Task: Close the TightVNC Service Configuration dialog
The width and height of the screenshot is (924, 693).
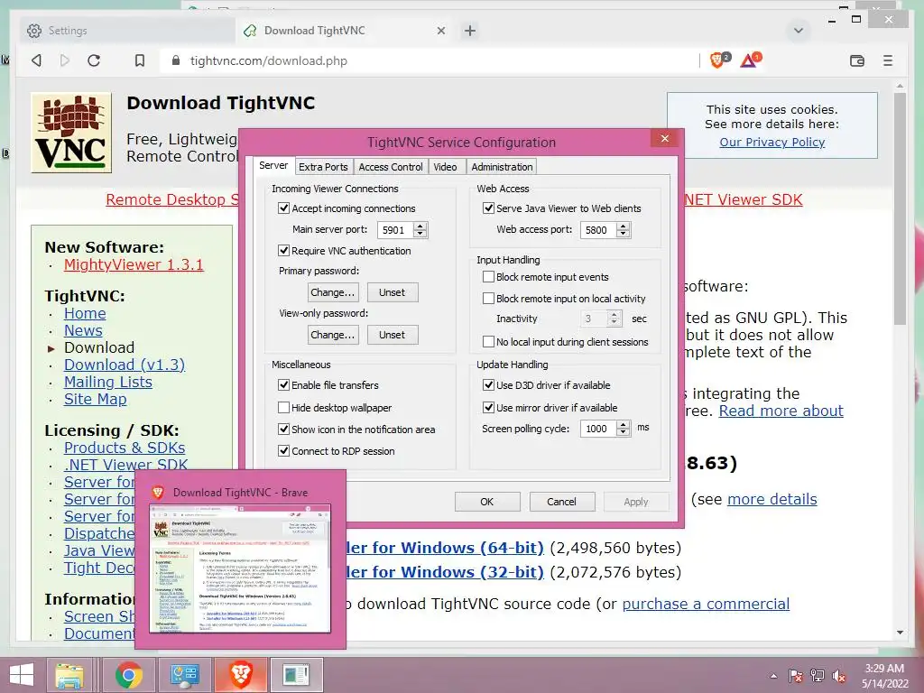Action: coord(665,138)
